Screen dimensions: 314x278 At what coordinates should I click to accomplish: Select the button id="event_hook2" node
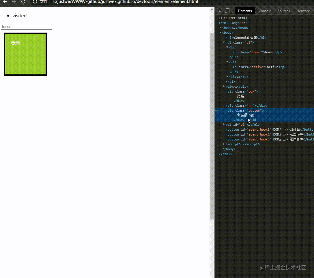tap(270, 134)
